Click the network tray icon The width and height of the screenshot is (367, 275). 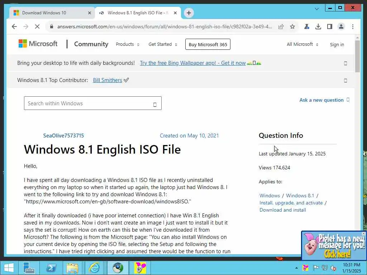pos(325,268)
